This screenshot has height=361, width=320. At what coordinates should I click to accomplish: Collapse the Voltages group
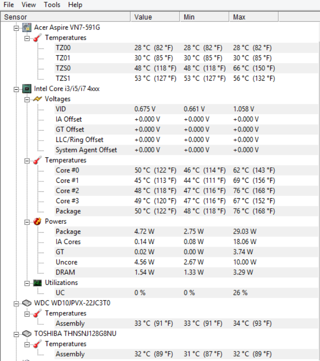(27, 99)
